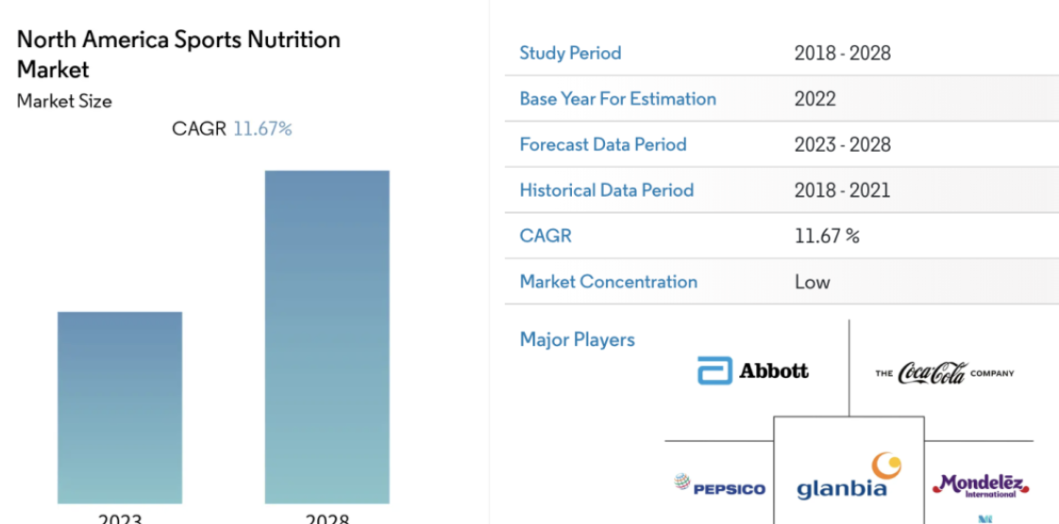
Task: Click the North America Sports Nutrition Market title
Action: [178, 54]
